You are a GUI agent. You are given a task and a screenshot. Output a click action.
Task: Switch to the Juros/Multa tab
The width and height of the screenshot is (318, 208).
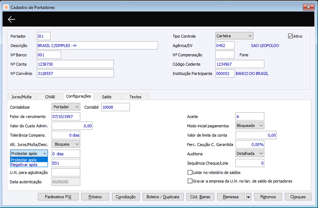tap(21, 97)
